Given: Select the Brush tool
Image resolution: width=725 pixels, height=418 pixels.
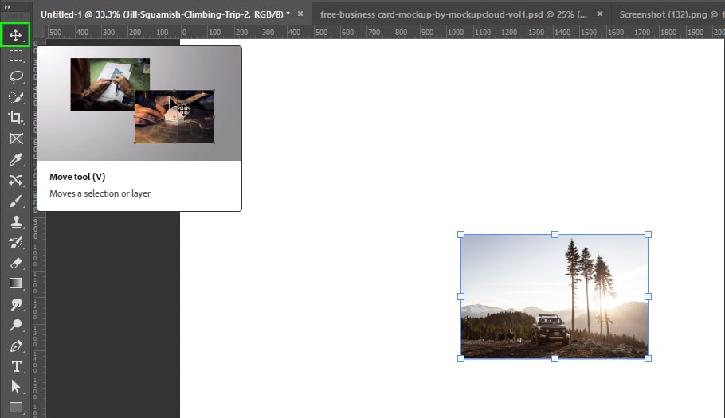Looking at the screenshot, I should tap(16, 201).
